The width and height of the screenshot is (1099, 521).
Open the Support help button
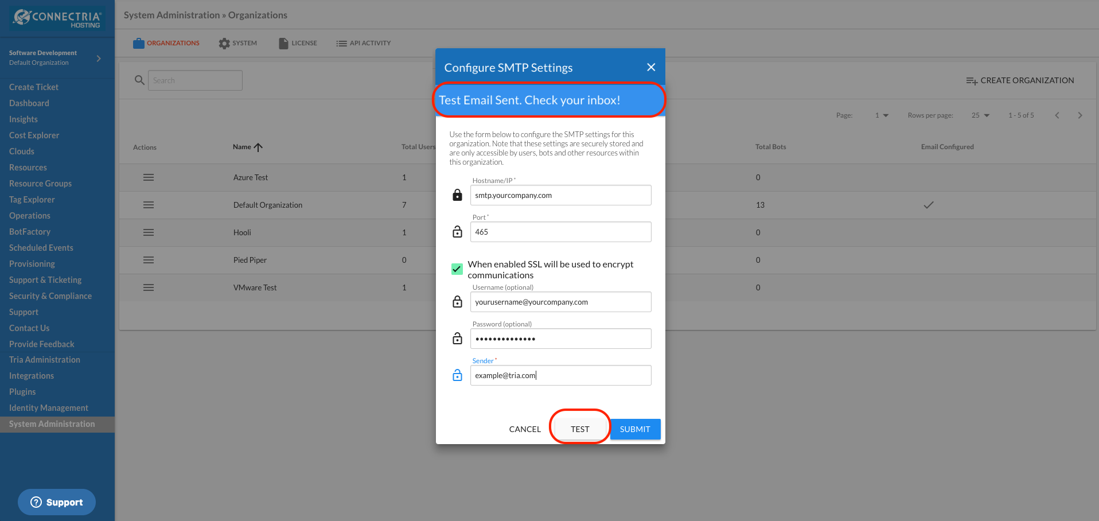57,502
